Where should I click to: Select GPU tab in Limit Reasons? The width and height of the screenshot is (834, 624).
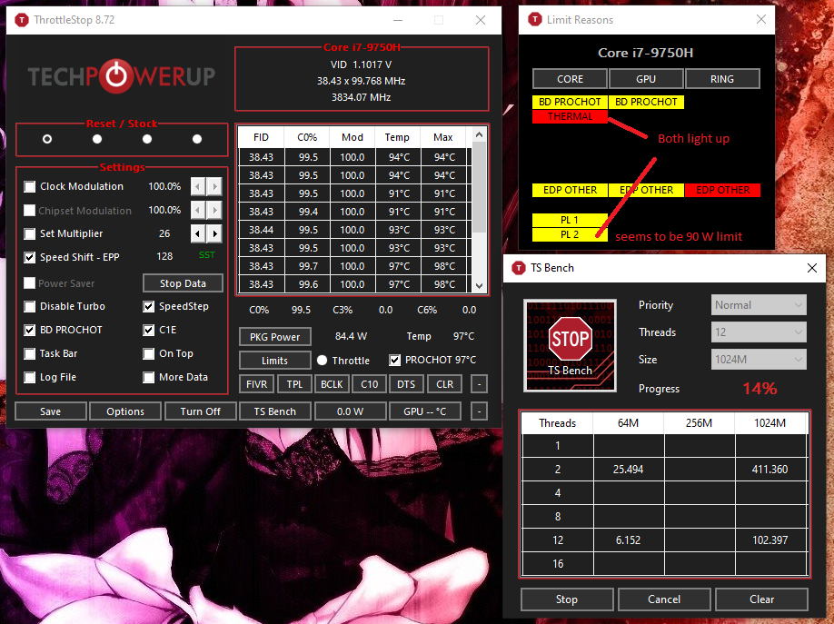(x=646, y=79)
